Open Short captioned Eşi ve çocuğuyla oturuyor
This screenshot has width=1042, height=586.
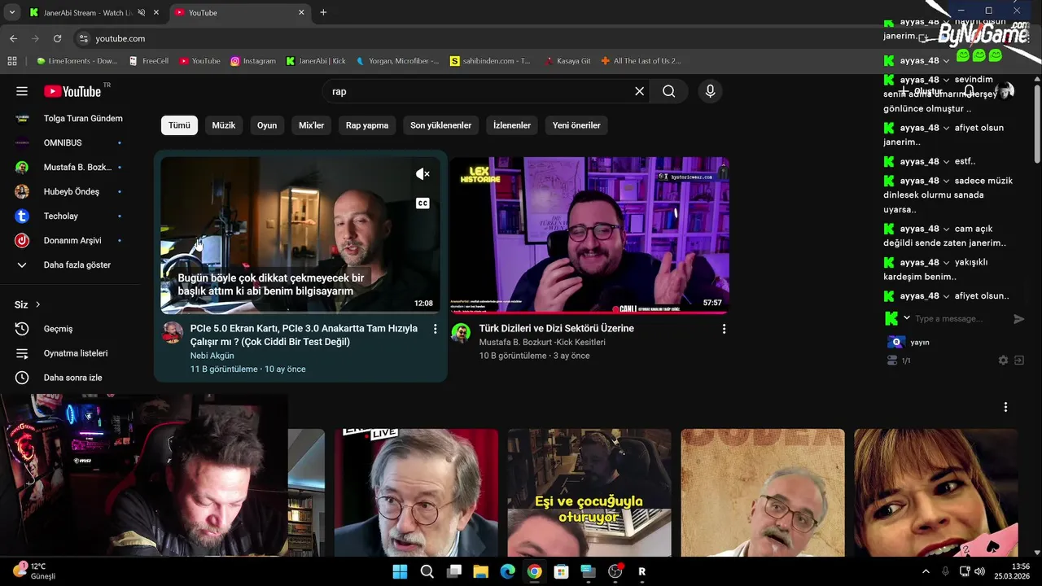(x=589, y=493)
